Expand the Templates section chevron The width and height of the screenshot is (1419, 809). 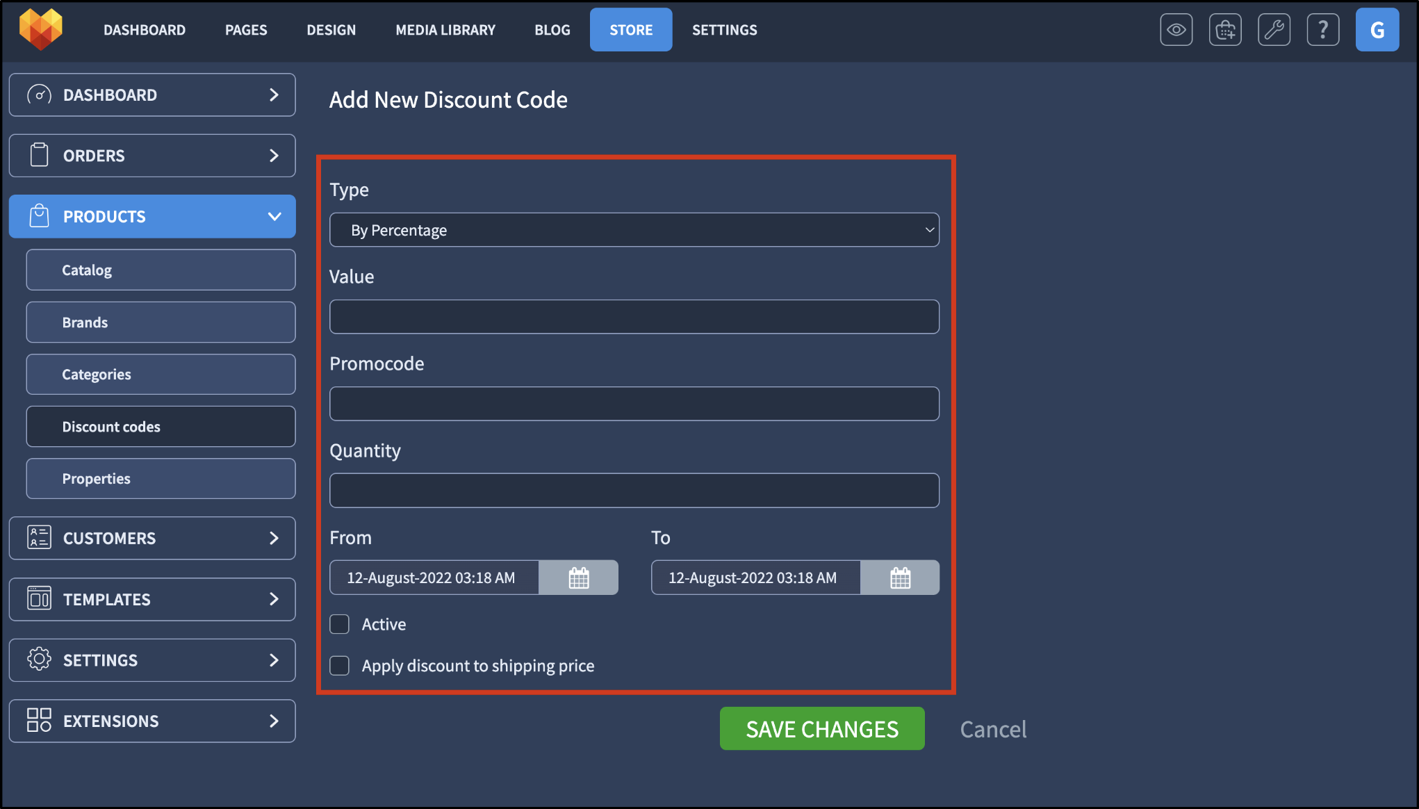[274, 599]
